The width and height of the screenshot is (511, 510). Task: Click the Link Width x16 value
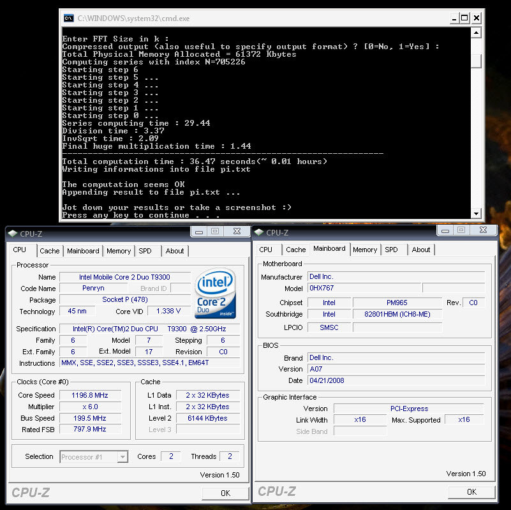coord(360,419)
